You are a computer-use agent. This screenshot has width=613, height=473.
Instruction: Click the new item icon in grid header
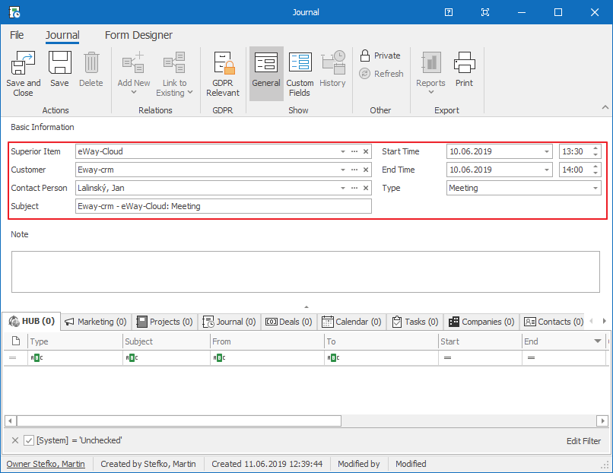[x=16, y=341]
